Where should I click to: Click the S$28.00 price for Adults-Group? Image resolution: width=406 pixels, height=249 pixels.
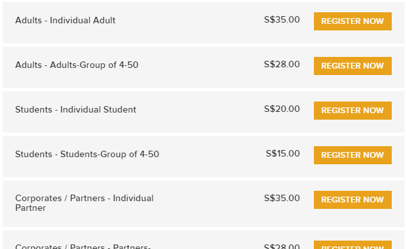282,64
